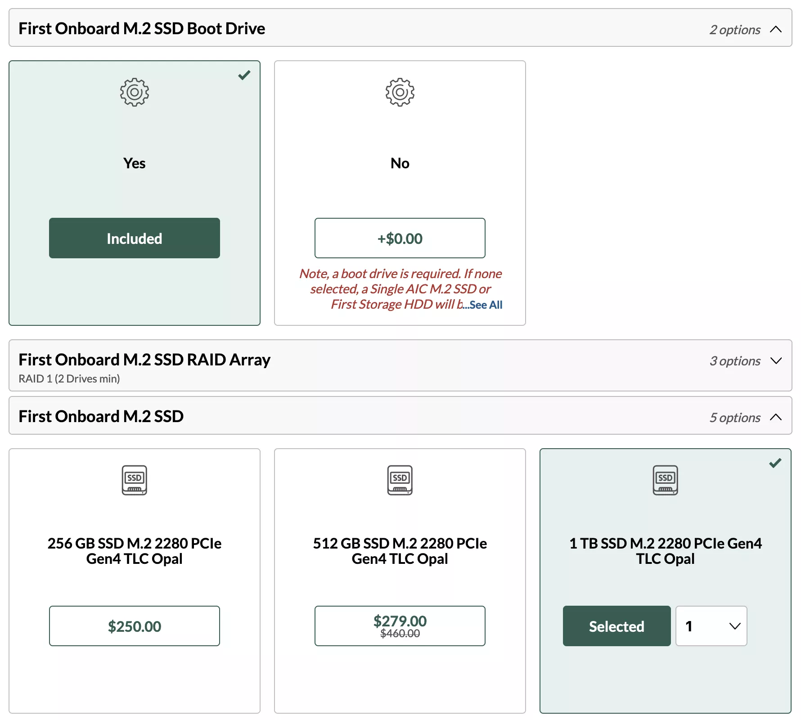Click the red boot drive required note
This screenshot has height=720, width=801.
400,289
